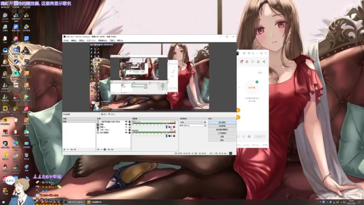Remove source with the Sources minus icon
Image resolution: width=364 pixels, height=205 pixels.
point(101,149)
